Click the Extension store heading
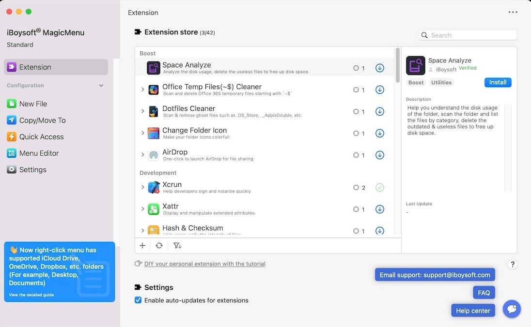 (x=171, y=32)
